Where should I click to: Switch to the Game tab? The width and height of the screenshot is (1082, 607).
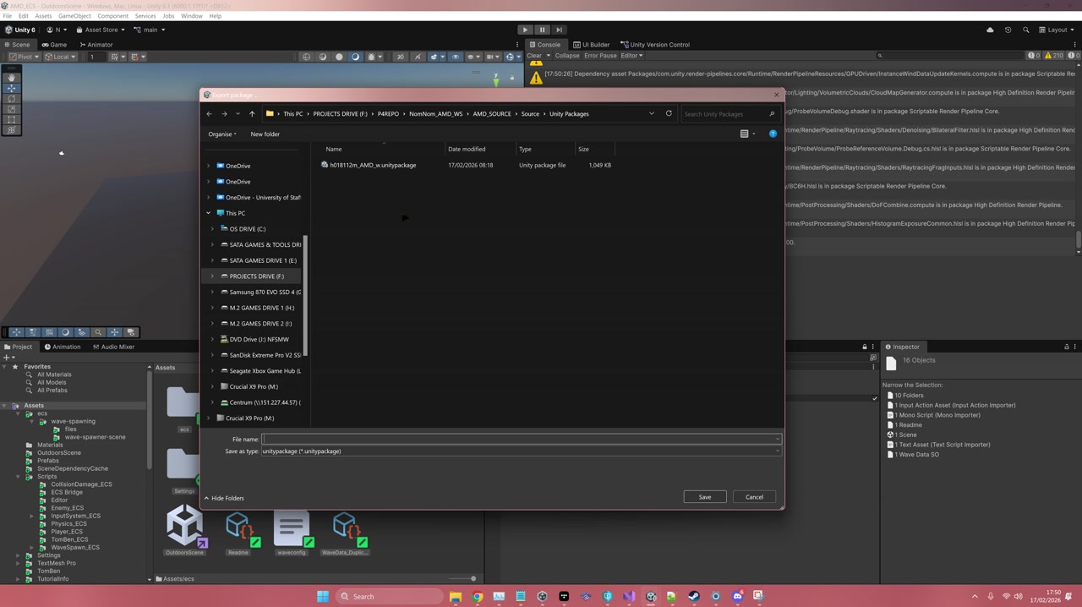click(54, 45)
